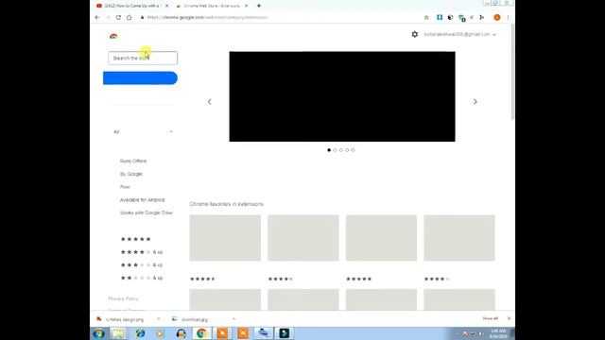This screenshot has width=605, height=340.
Task: Click Show all downloads
Action: click(490, 318)
